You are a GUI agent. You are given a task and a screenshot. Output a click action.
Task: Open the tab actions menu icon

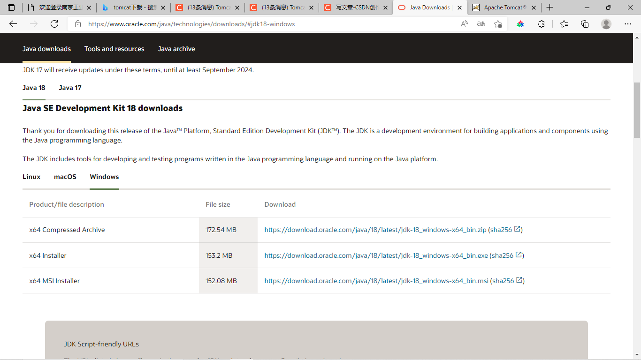pos(11,7)
